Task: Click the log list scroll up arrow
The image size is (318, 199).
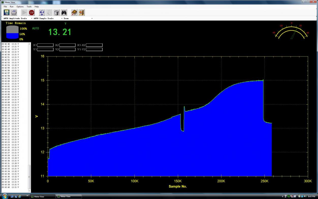Action: coord(29,44)
